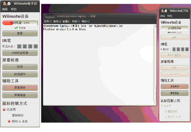Click IR point indicator 3 in left window
Viewport: 191px width, 132px height.
(30, 46)
